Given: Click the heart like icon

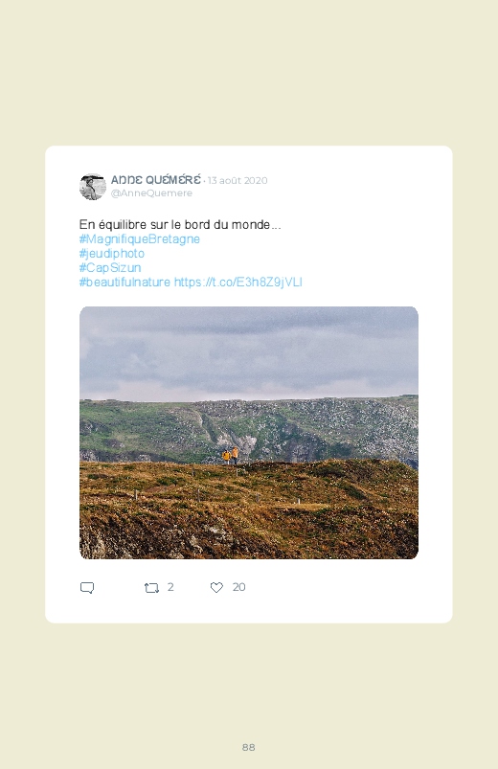Looking at the screenshot, I should [216, 587].
